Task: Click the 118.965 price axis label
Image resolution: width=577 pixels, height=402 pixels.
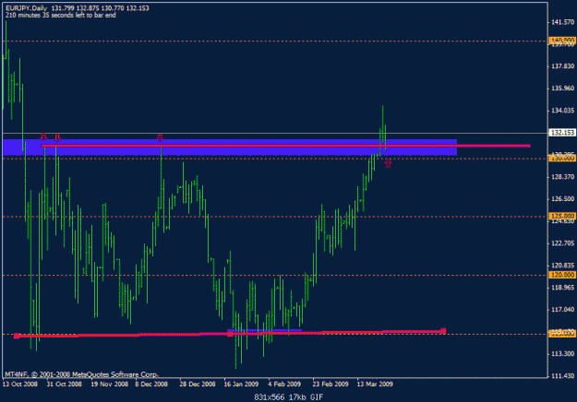Action: [562, 288]
